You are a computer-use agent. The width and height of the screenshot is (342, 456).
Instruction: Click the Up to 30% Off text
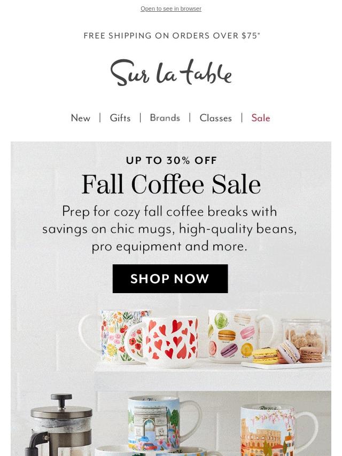(171, 160)
